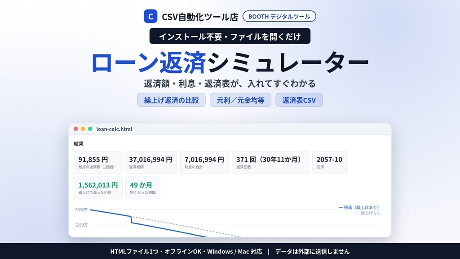
Task: Click the subtitle 返済額・利息・返済表が、入れてすぐわかる
Action: (x=230, y=84)
